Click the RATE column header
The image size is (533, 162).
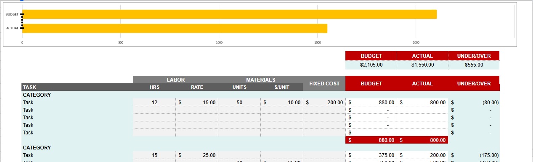click(197, 87)
